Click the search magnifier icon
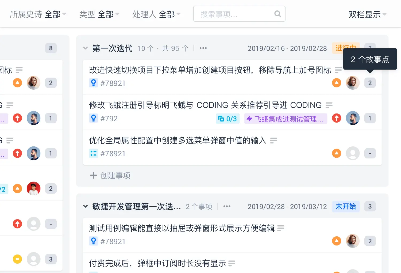Screen dimensions: 401x273 tap(278, 14)
